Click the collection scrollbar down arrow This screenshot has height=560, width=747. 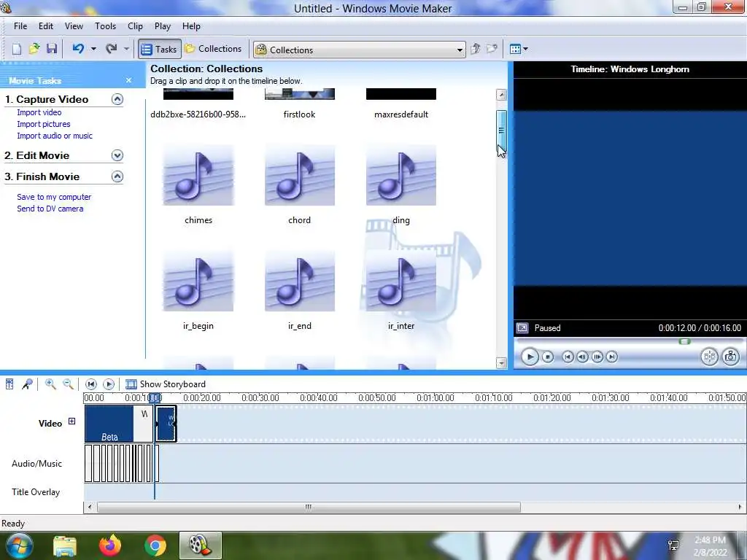tap(501, 363)
